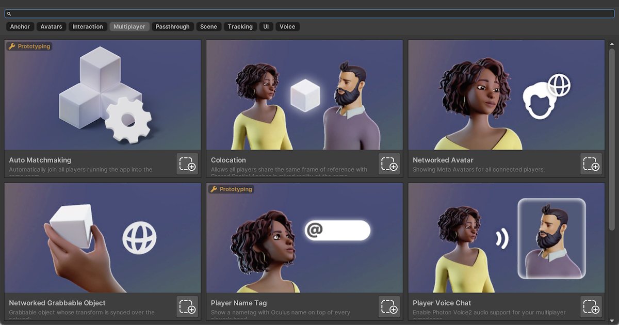Screen dimensions: 619x325
Task: Add the Player Name Tag building block
Action: pos(389,307)
